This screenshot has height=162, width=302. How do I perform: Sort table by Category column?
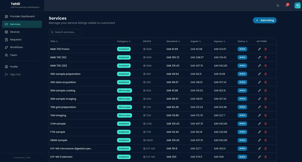pos(124,41)
